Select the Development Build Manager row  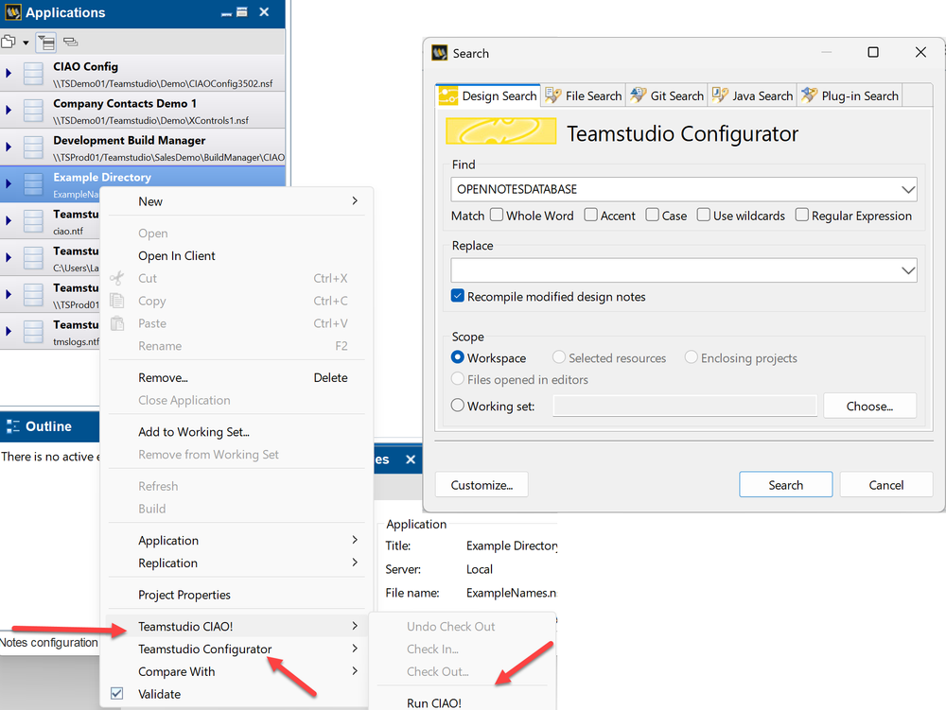point(143,147)
